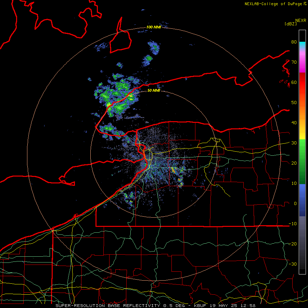Click the 70 value on the dBZ scale
308x308 pixels.
[294, 62]
